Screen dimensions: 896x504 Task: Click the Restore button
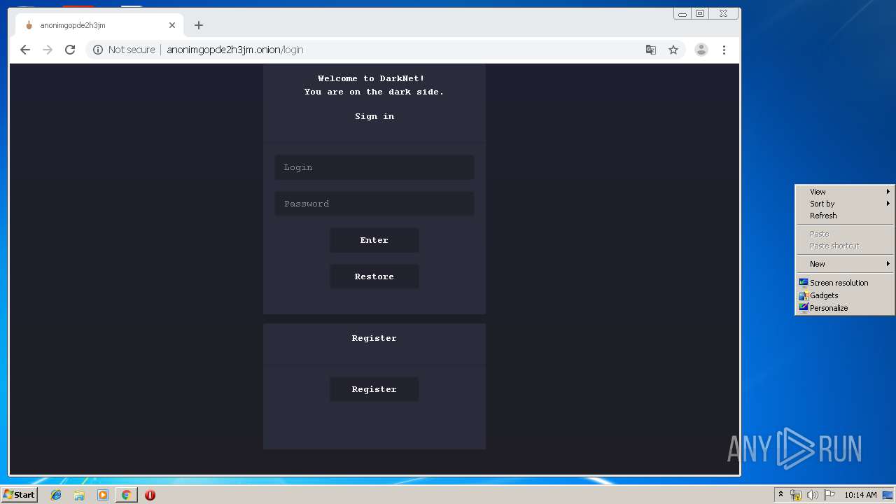click(x=374, y=276)
